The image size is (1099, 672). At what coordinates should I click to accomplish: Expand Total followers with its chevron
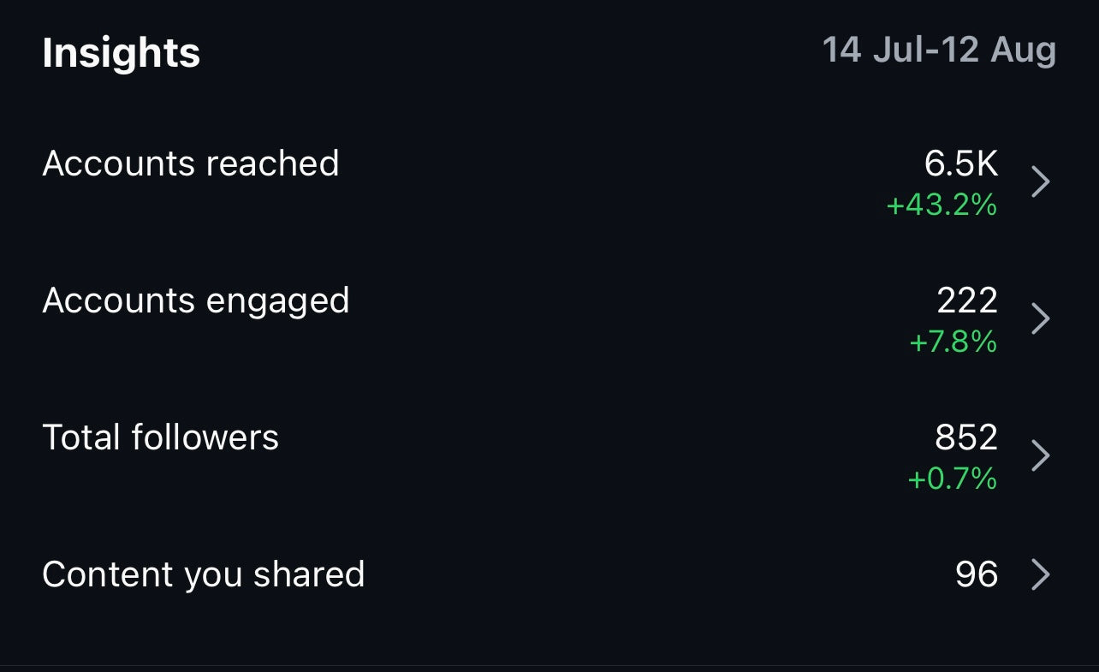point(1040,455)
